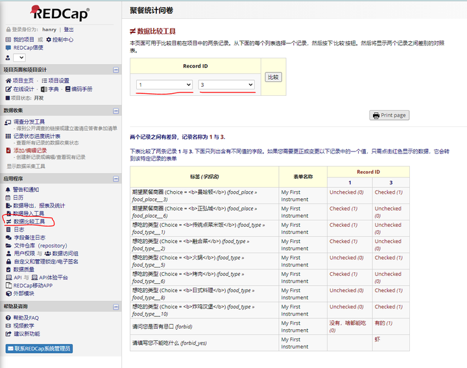Click the 项目主页 home icon
Image resolution: width=467 pixels, height=368 pixels.
[8, 80]
